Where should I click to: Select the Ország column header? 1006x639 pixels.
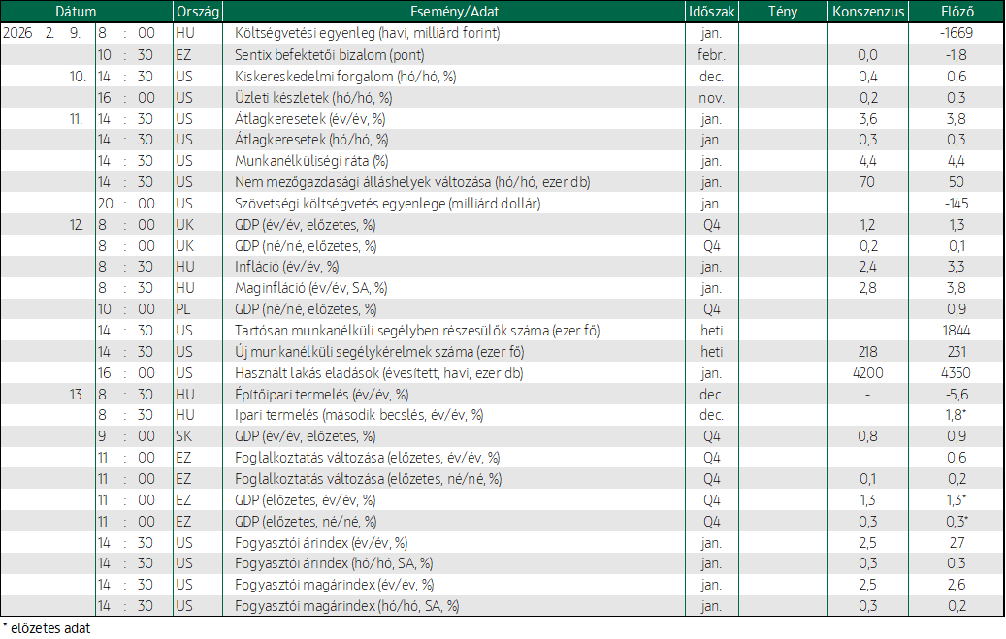198,12
